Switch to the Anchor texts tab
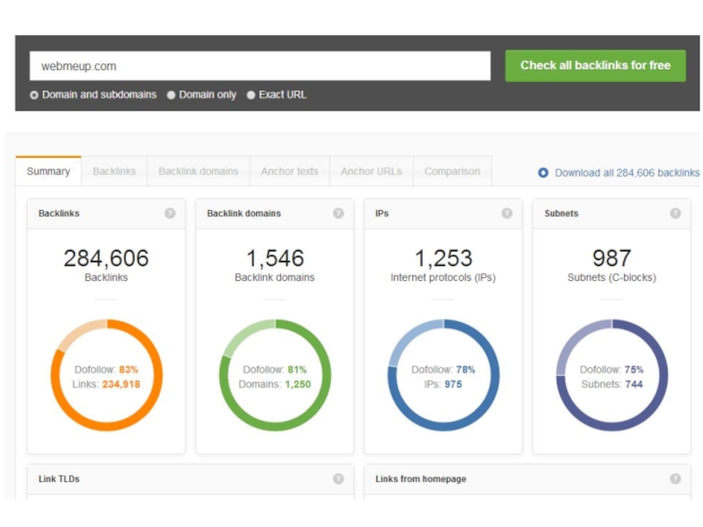 point(289,171)
